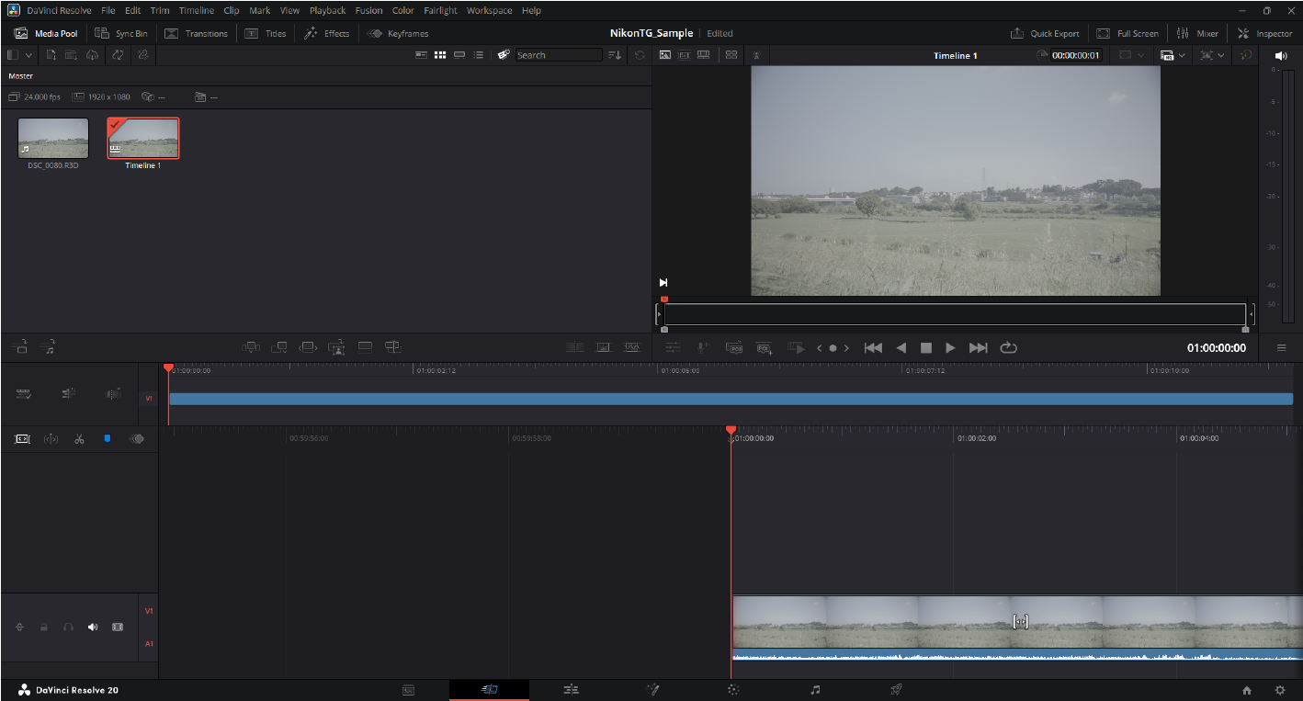The image size is (1303, 701).
Task: Open the Workspace menu
Action: click(x=489, y=10)
